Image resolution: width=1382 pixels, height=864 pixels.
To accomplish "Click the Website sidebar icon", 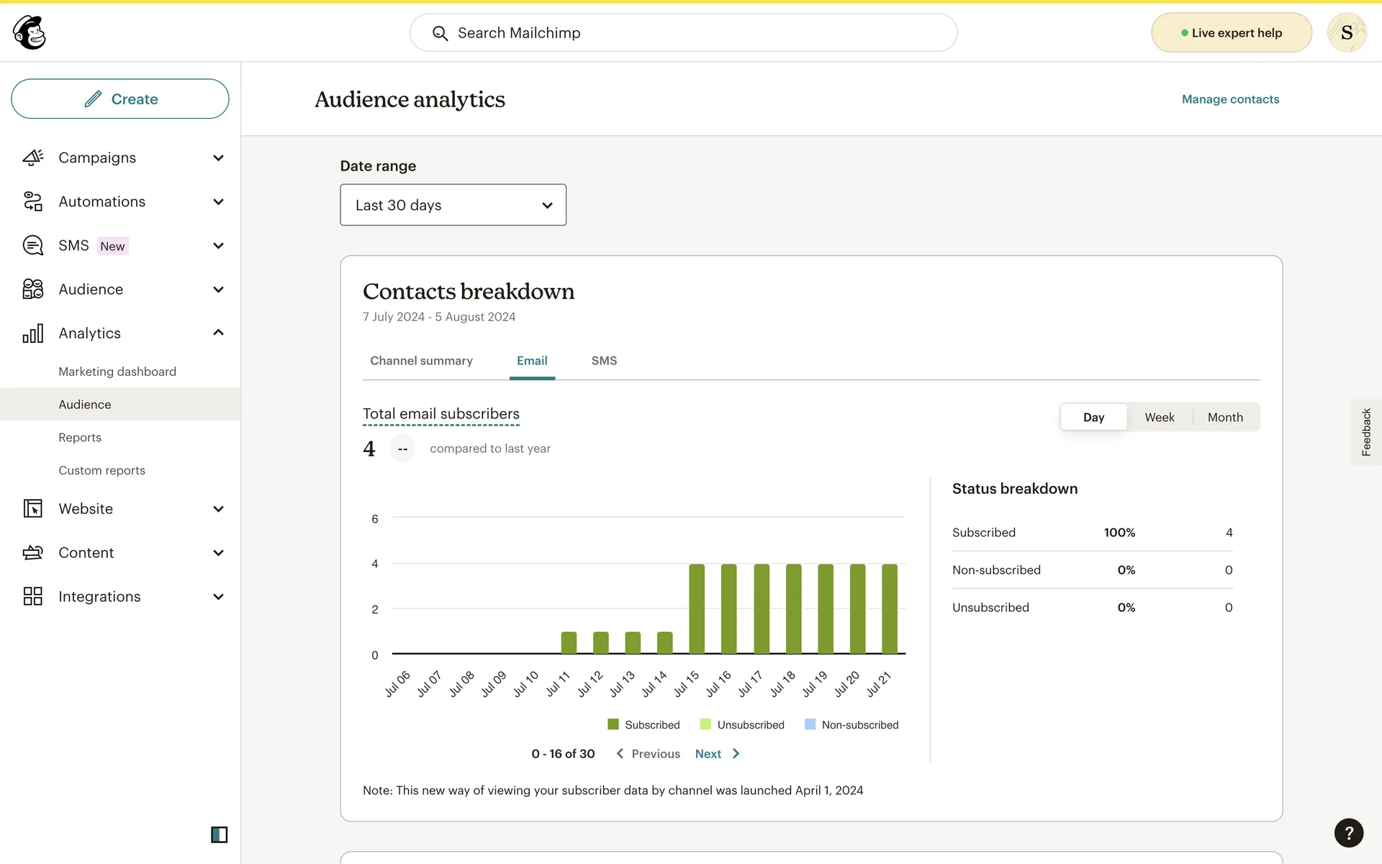I will 33,509.
